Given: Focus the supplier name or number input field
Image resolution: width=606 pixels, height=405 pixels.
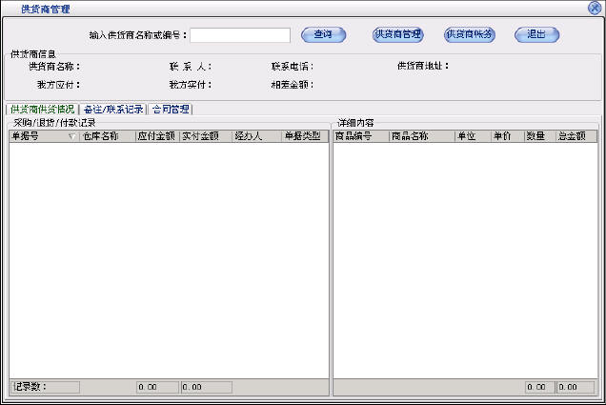Looking at the screenshot, I should (x=240, y=35).
